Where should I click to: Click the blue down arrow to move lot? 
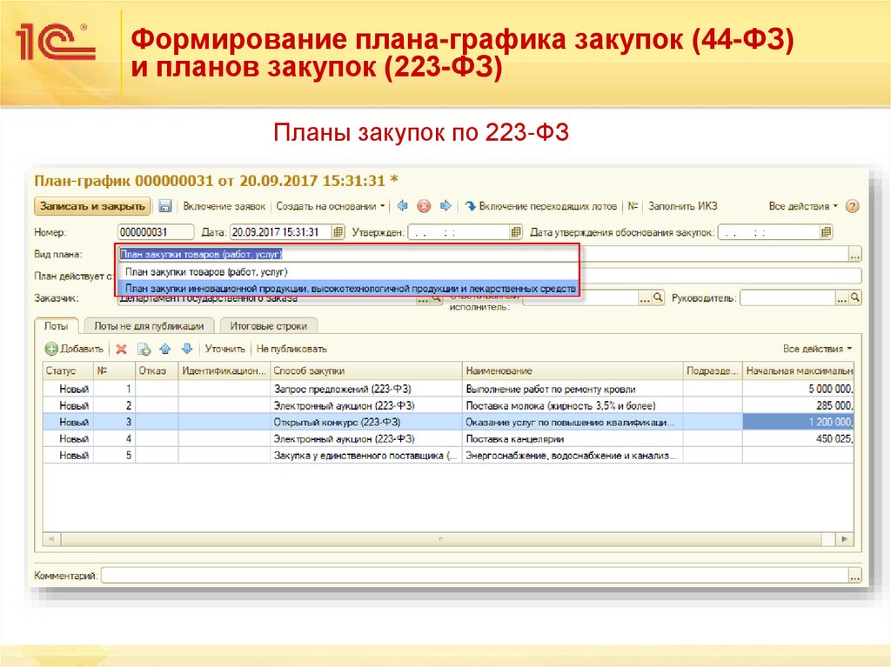187,348
